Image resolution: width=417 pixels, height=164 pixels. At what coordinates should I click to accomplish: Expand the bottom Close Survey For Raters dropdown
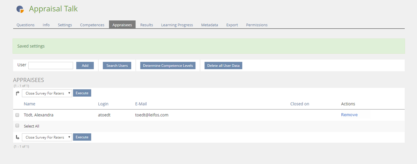pos(47,137)
